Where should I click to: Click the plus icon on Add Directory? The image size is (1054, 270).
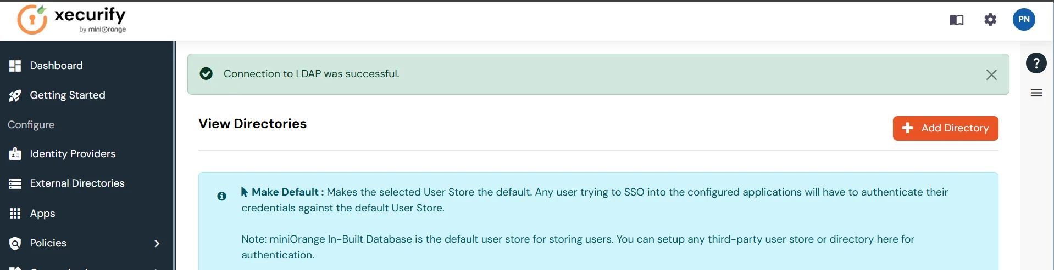click(x=907, y=128)
